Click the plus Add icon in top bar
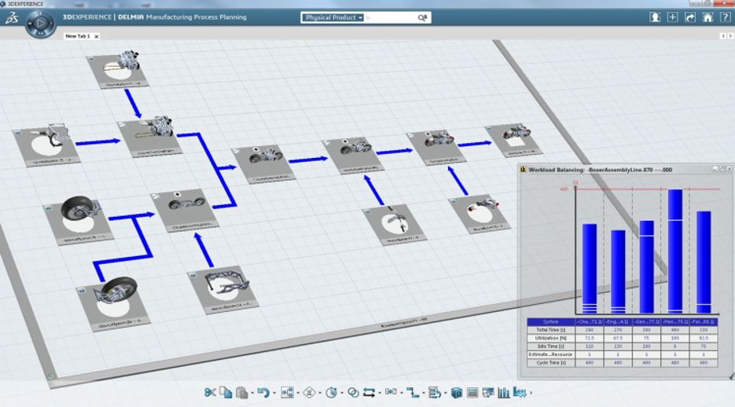 673,17
